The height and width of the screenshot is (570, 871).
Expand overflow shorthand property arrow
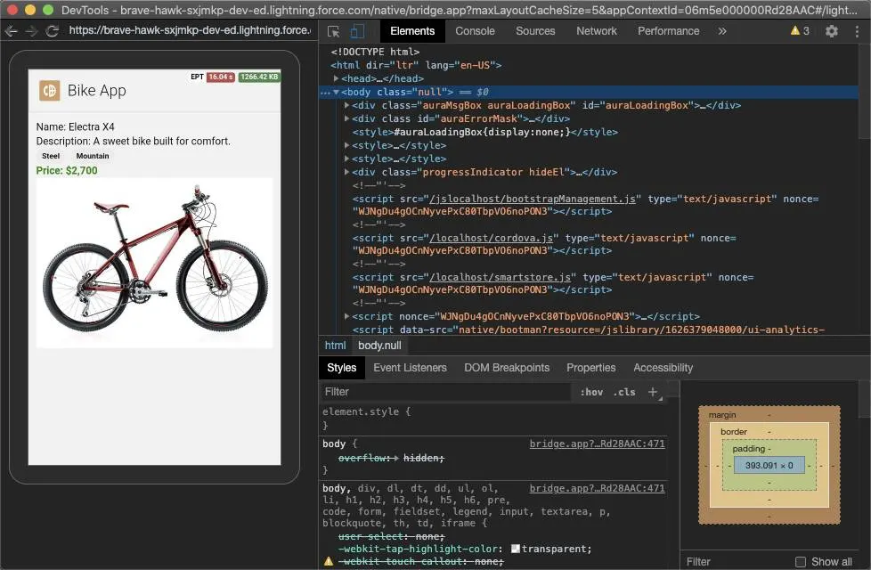396,458
